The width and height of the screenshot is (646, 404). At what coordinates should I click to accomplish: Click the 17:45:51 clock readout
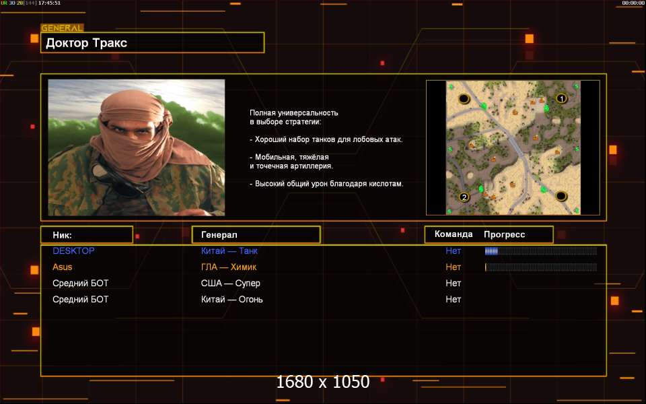49,3
